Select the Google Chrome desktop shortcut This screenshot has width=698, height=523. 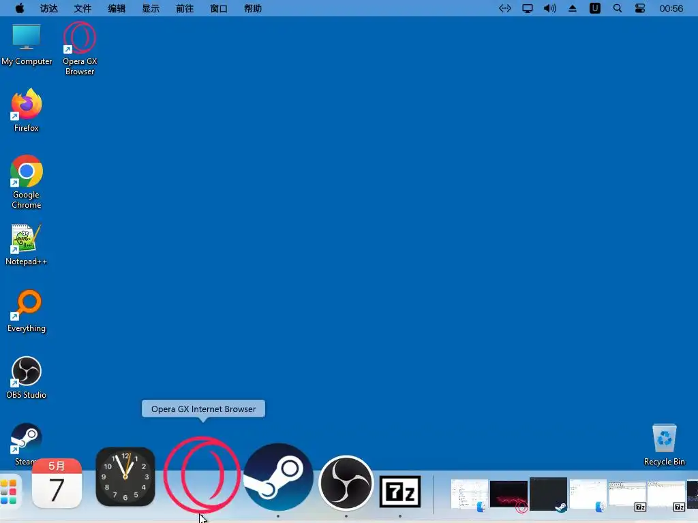point(27,182)
